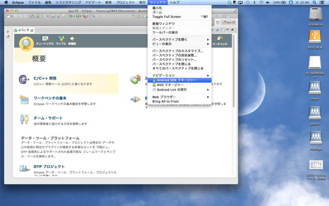The image size is (329, 206).
Task: Open Spotlight search in menu bar
Action: click(x=314, y=2)
